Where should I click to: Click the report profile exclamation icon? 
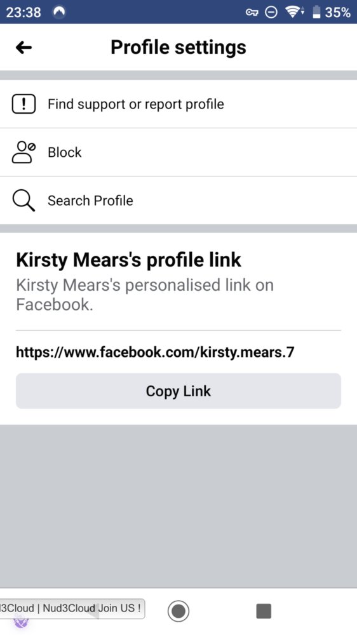coord(24,104)
